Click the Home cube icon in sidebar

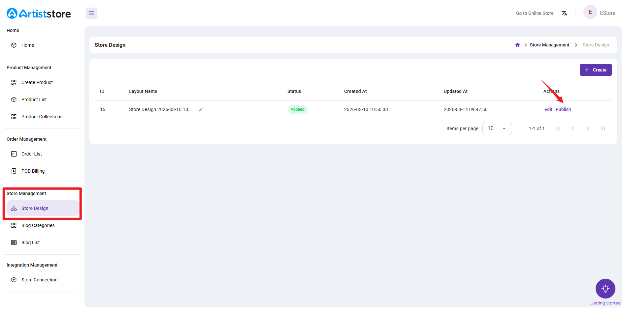coord(14,45)
